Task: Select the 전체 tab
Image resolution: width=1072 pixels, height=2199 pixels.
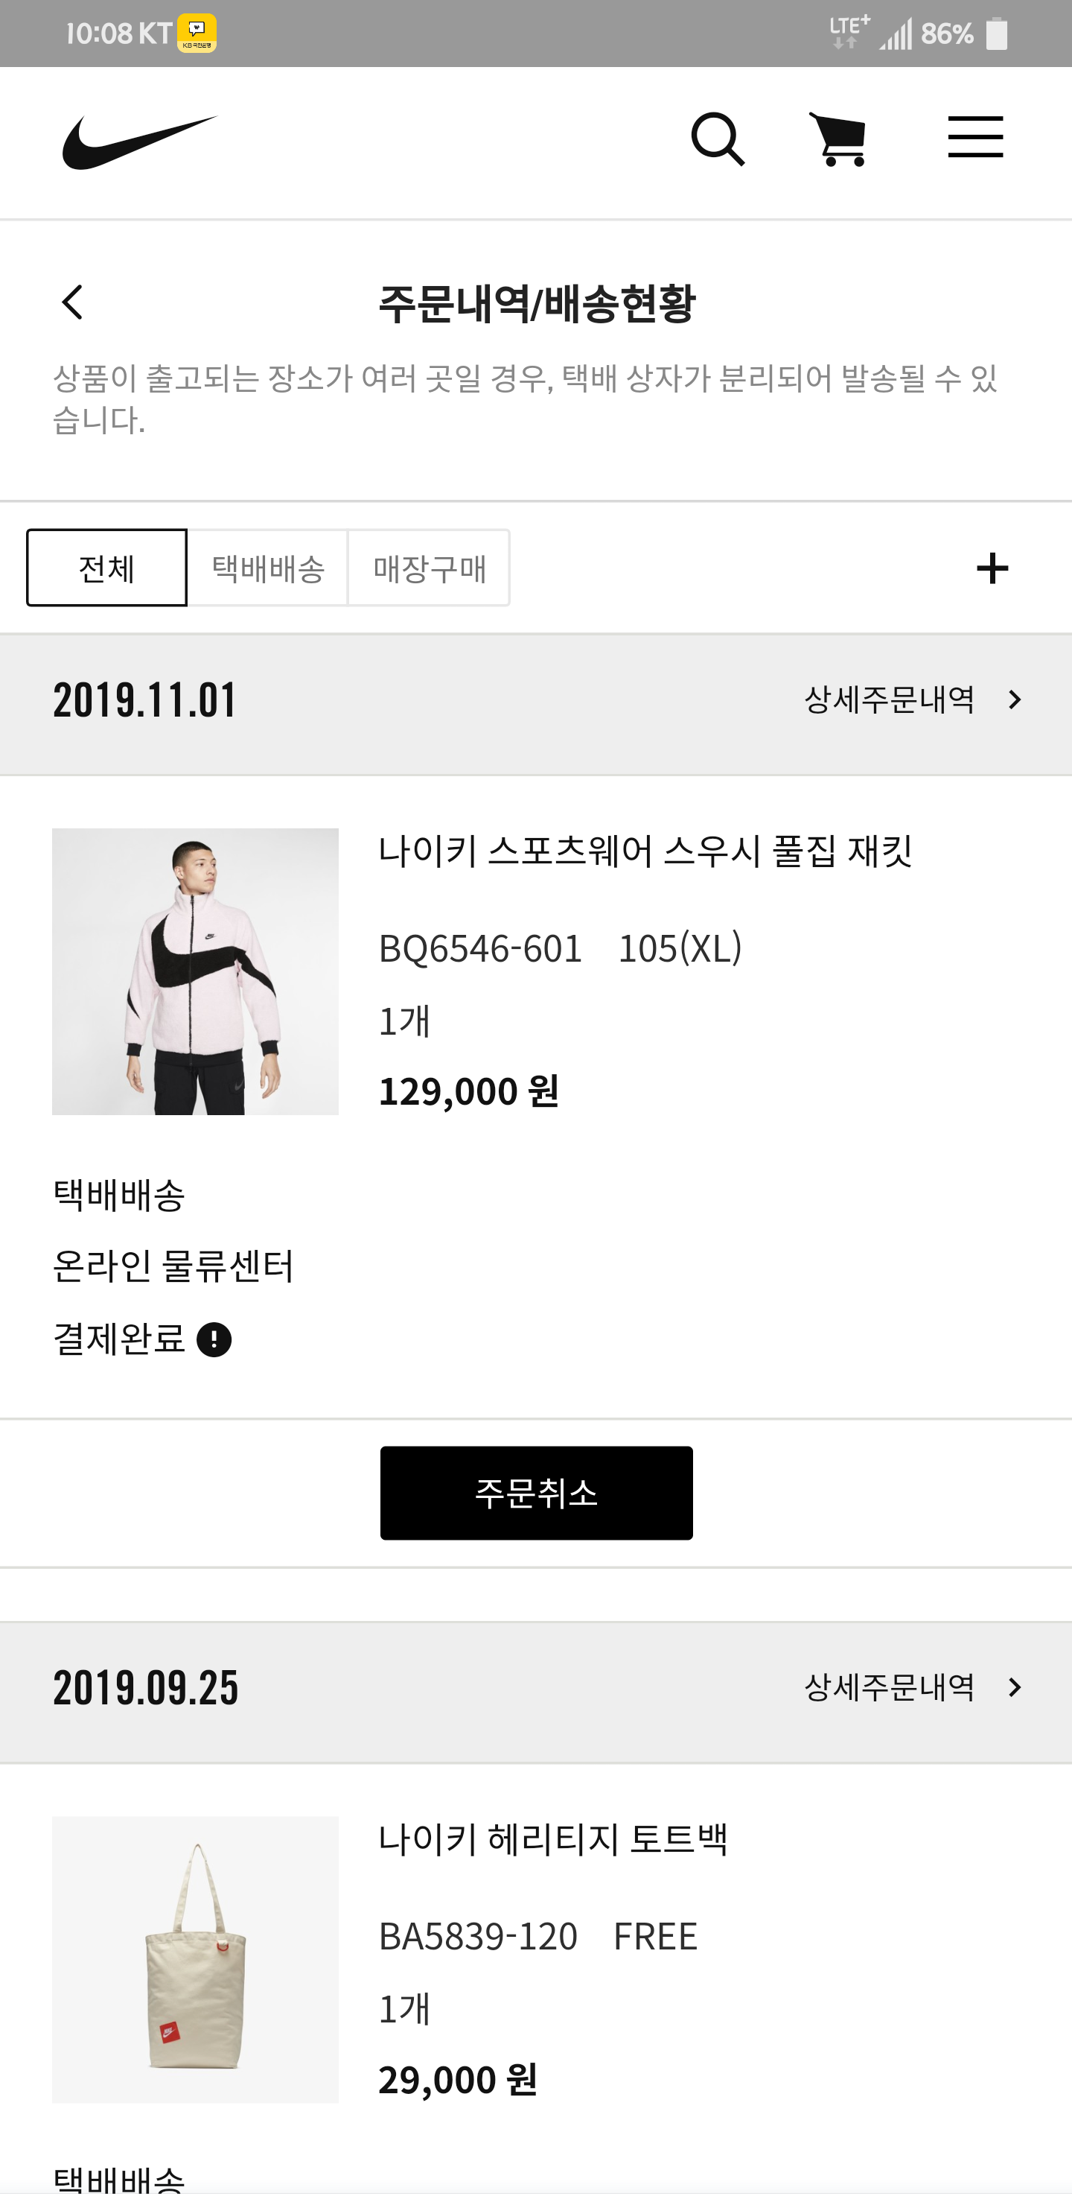Action: 106,568
